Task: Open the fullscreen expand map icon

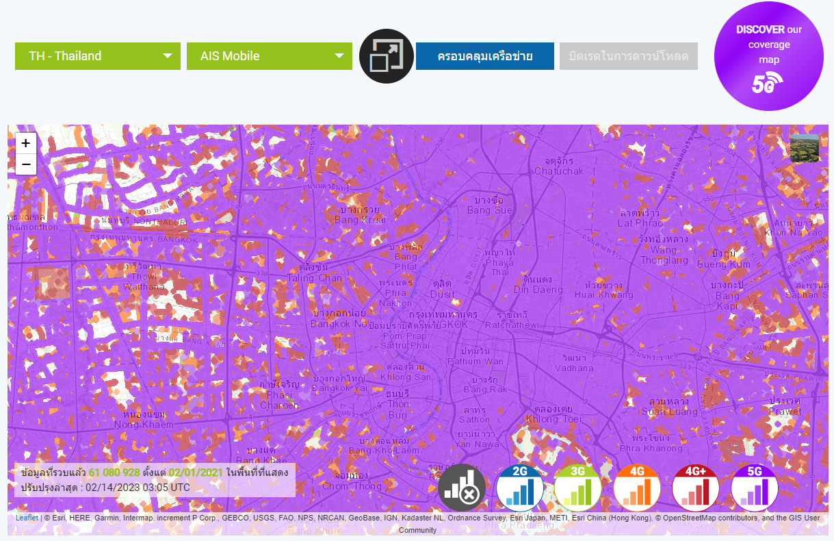Action: tap(387, 56)
